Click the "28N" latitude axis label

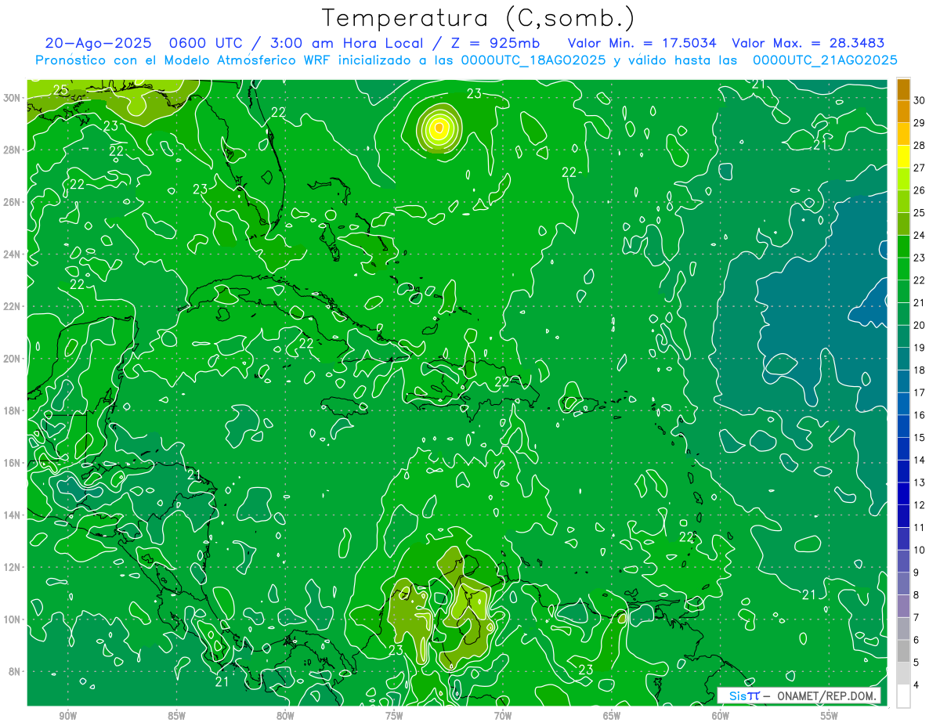pyautogui.click(x=13, y=150)
